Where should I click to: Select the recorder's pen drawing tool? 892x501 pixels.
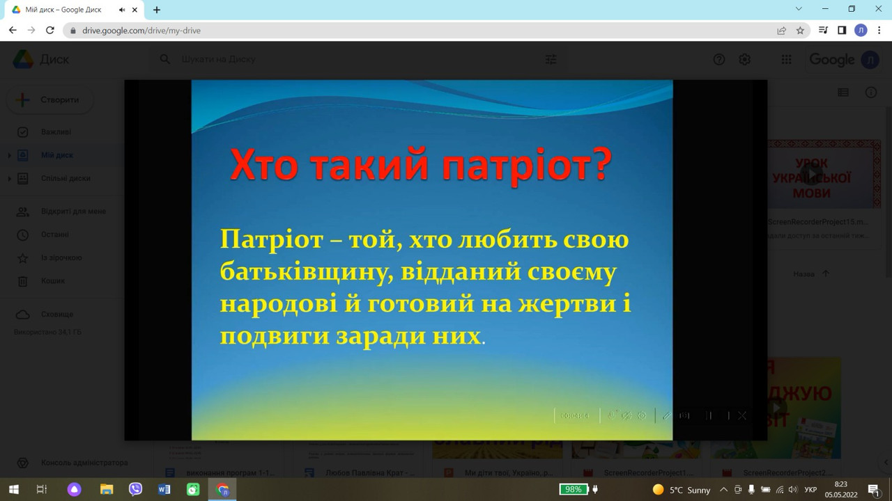coord(667,415)
